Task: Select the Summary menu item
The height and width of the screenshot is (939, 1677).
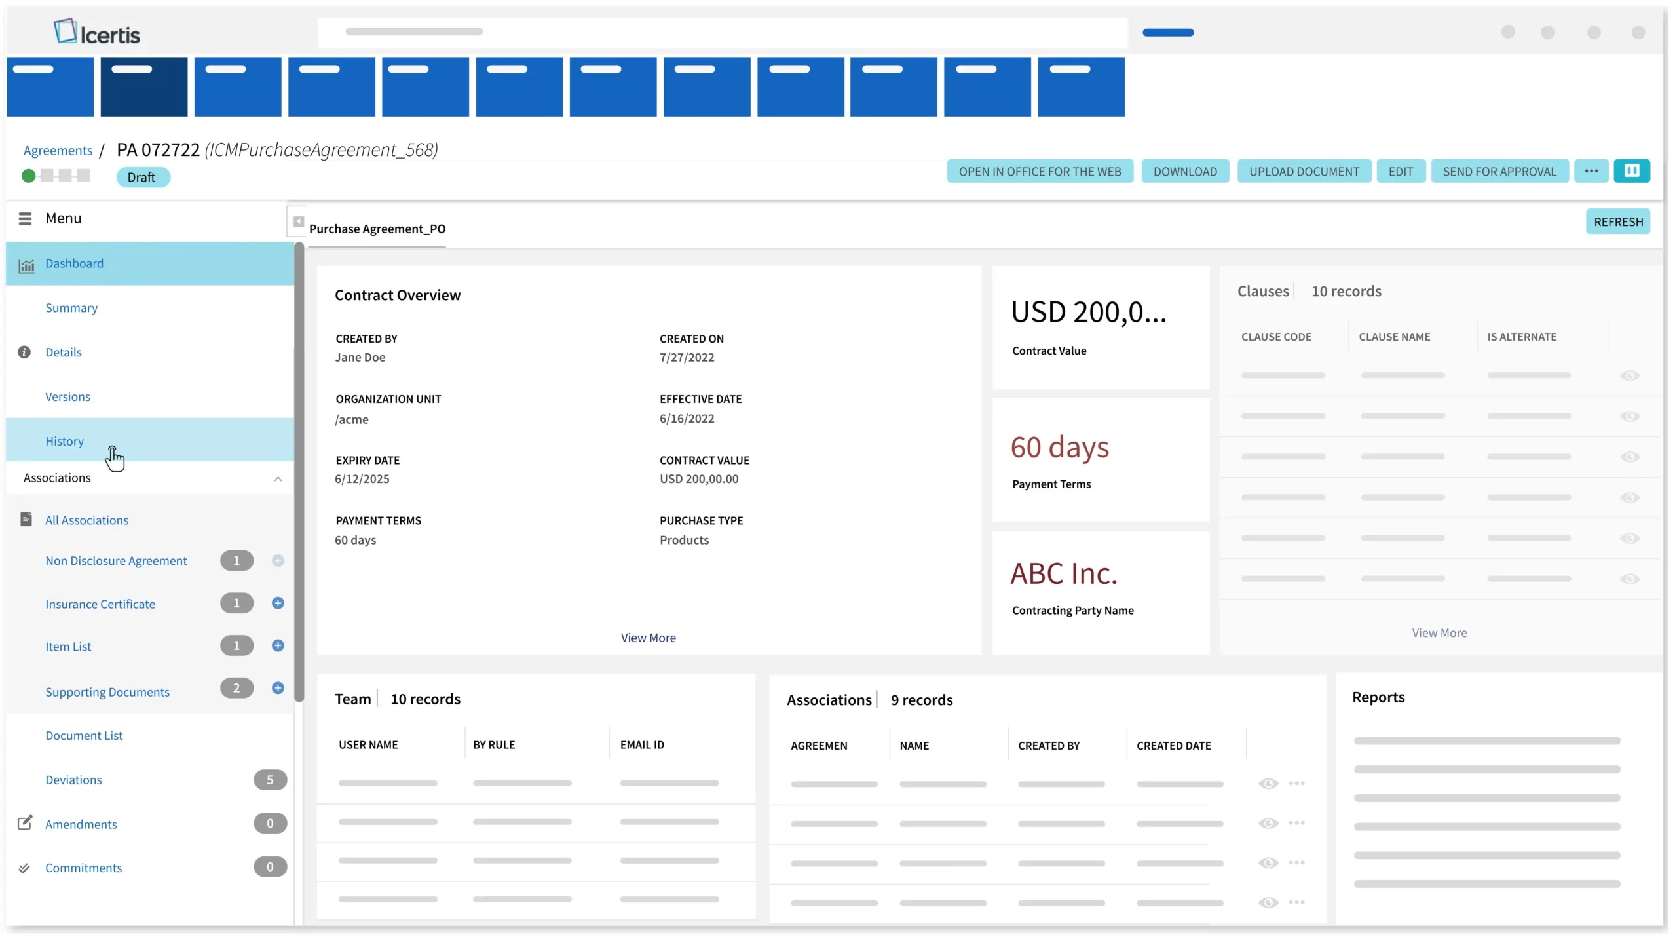Action: 71,307
